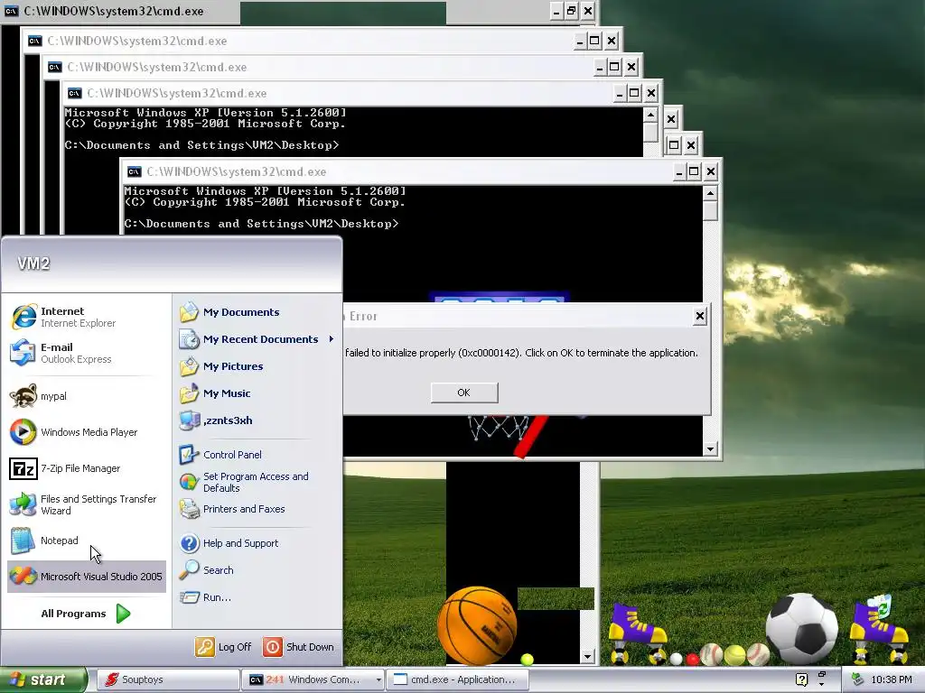Screen dimensions: 925x693
Task: Click scroll up arrow in front cmd window
Action: tap(710, 193)
